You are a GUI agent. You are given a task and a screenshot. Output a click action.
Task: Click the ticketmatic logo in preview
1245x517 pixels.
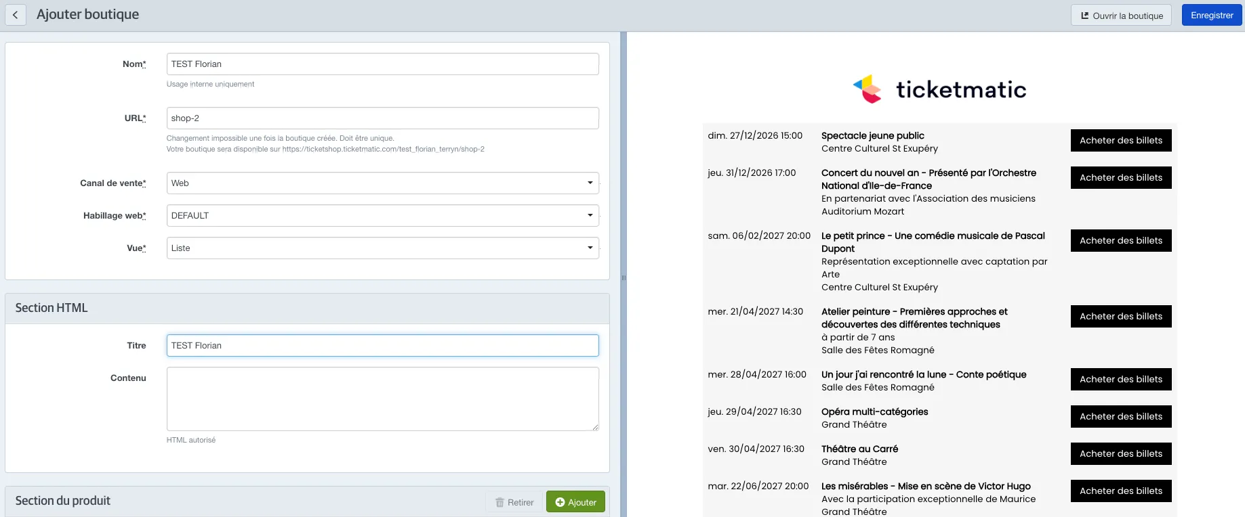pyautogui.click(x=939, y=89)
